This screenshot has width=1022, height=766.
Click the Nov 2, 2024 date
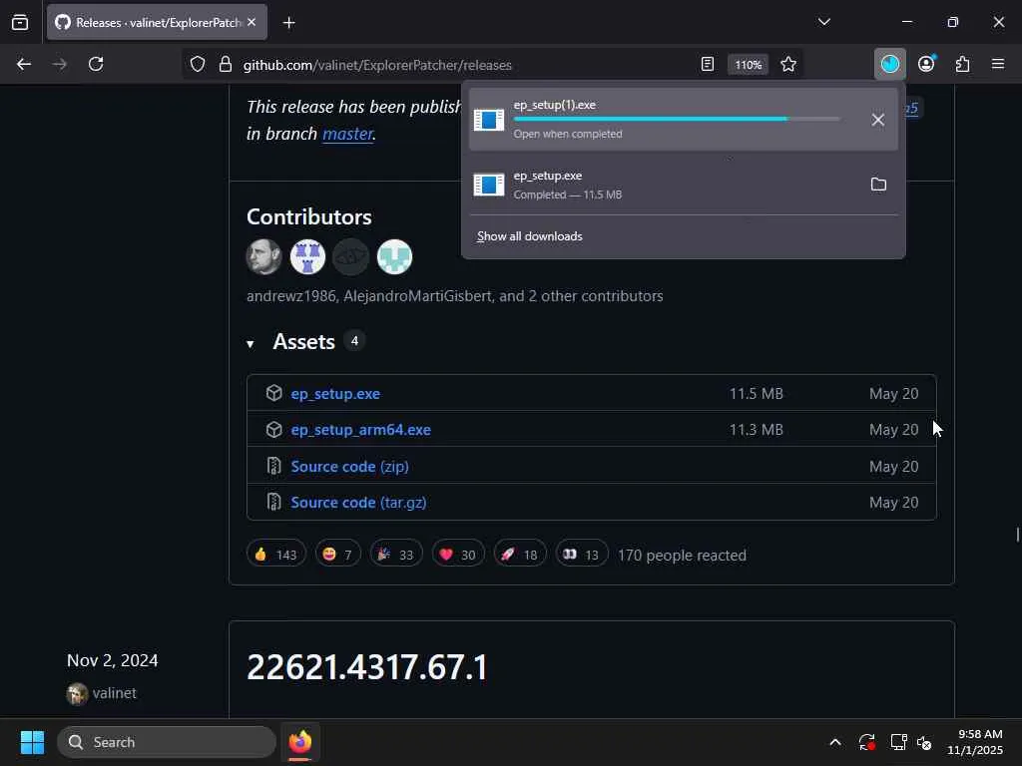(x=112, y=660)
